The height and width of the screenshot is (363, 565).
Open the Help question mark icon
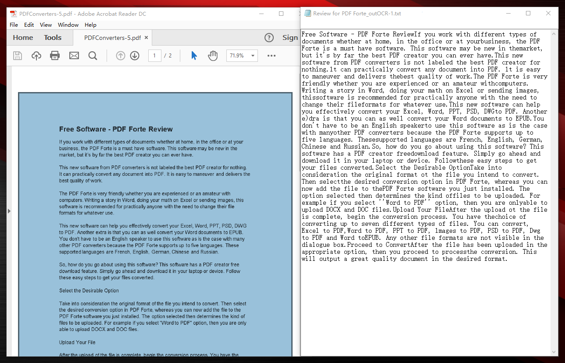pyautogui.click(x=269, y=38)
